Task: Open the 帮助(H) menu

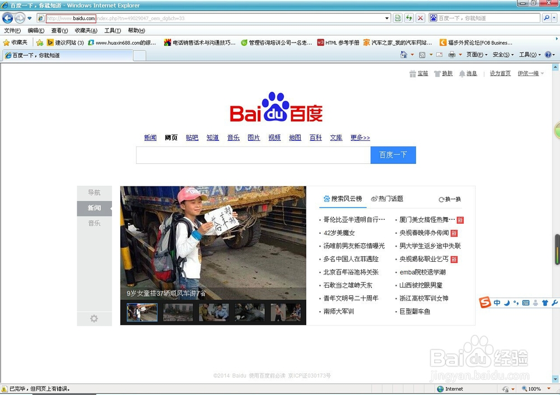Action: point(137,31)
